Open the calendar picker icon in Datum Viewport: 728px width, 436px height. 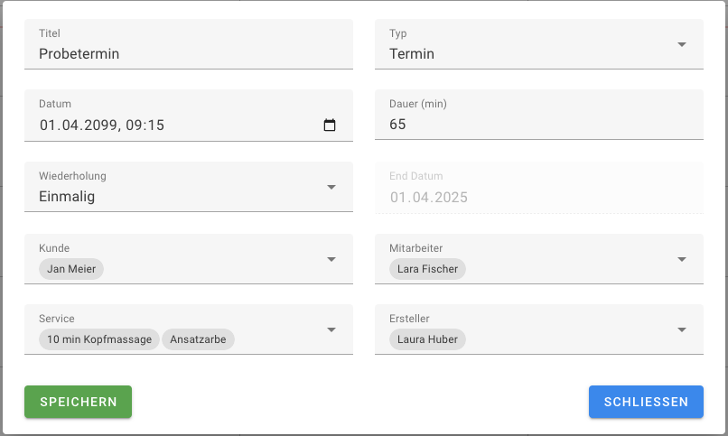(x=330, y=125)
